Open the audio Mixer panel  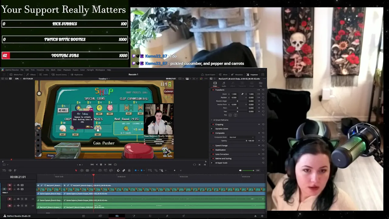point(223,75)
